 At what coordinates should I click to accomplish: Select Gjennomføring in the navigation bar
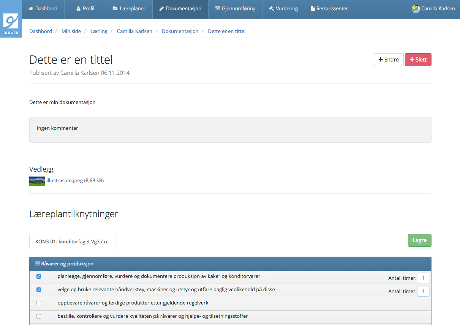[235, 8]
